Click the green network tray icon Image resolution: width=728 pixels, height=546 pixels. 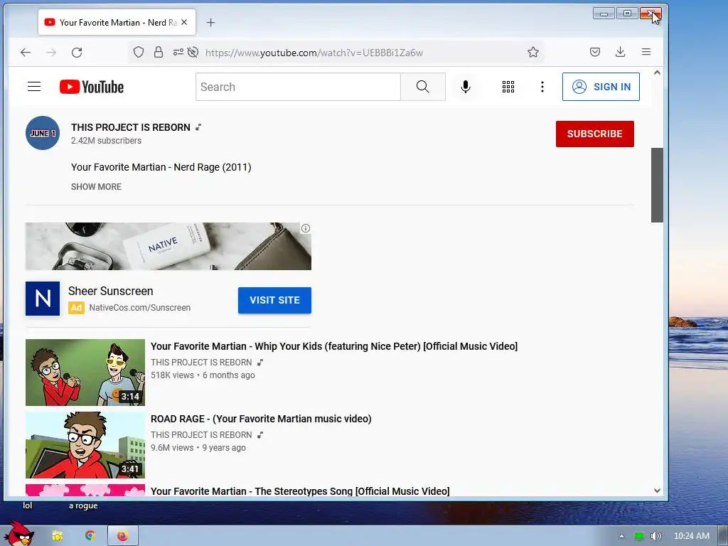[639, 536]
